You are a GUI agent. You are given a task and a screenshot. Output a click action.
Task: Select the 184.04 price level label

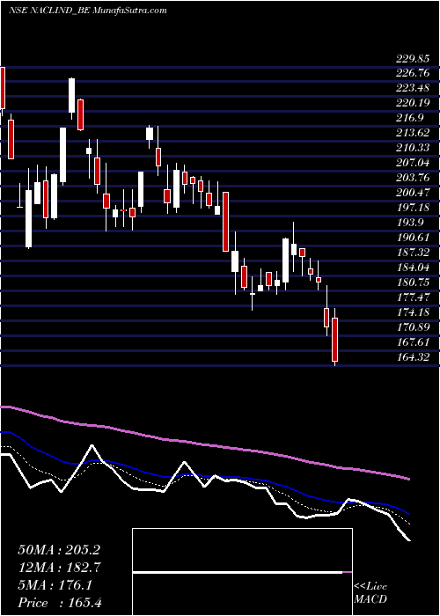click(413, 268)
